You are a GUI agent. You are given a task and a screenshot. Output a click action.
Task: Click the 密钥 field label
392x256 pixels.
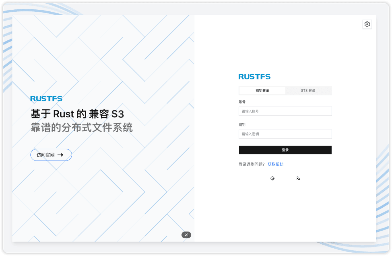[x=242, y=124]
